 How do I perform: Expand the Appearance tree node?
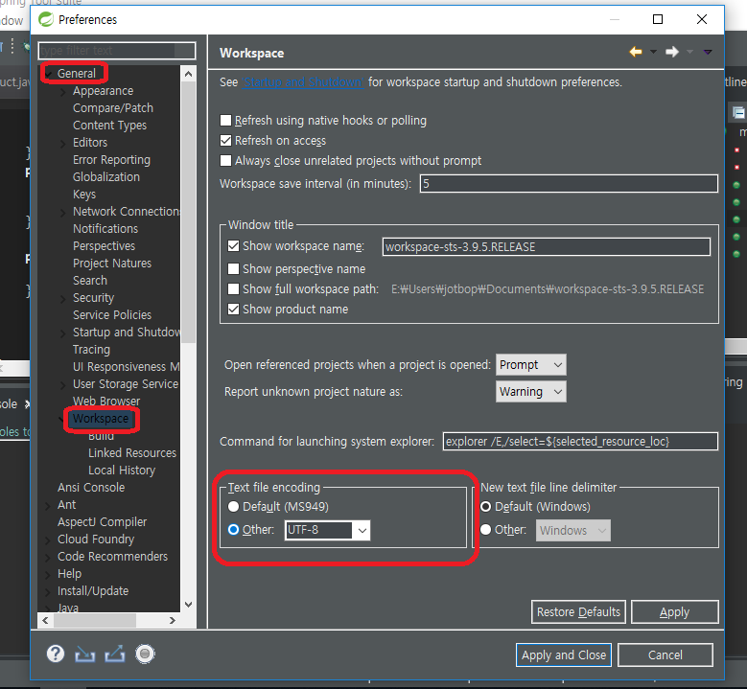[x=63, y=91]
